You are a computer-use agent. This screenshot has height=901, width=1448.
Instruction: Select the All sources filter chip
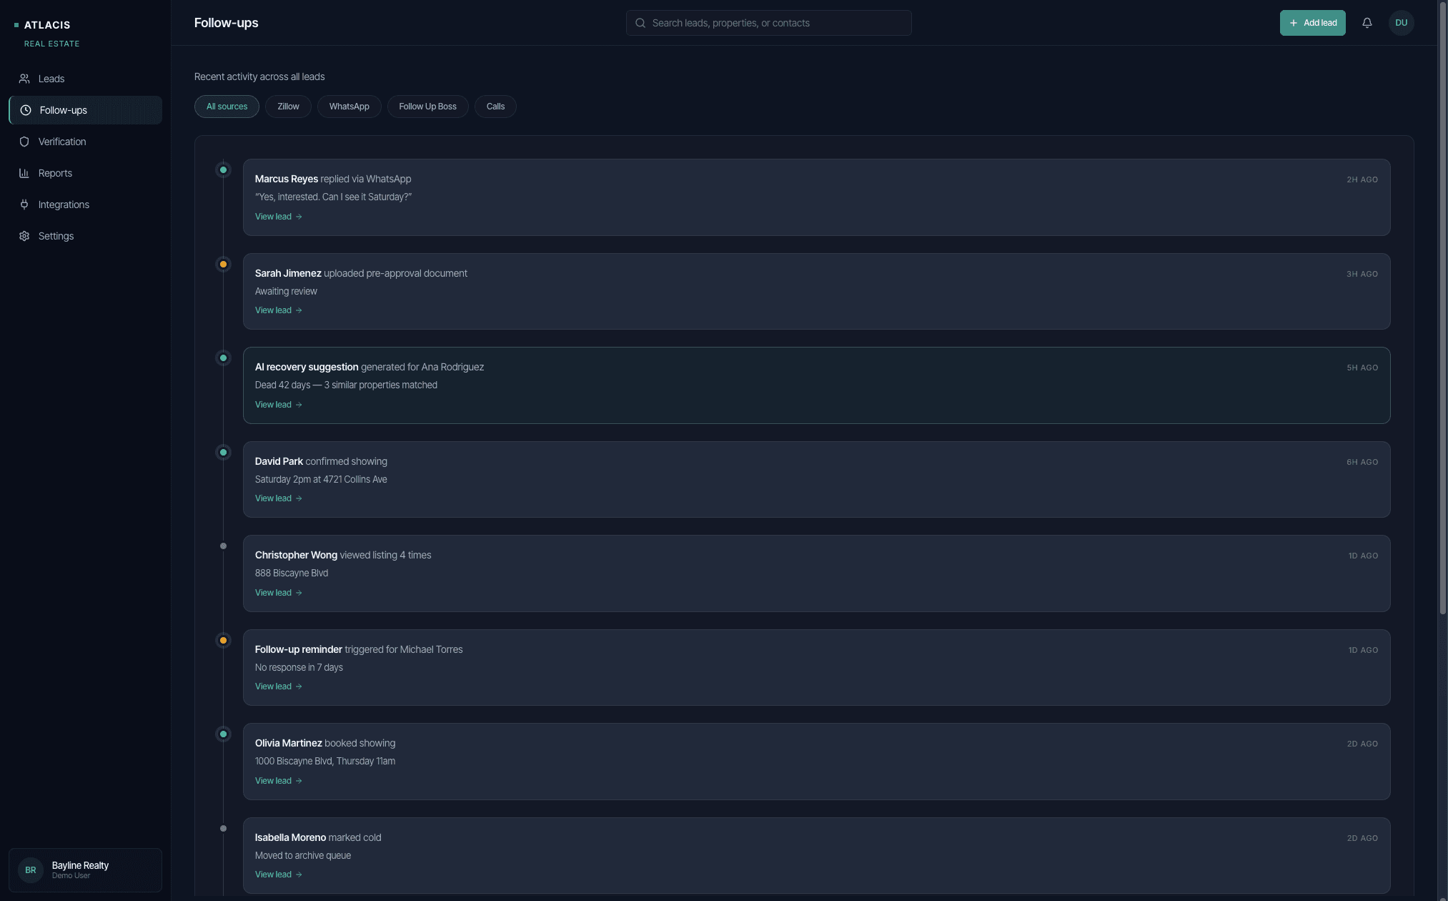pos(227,107)
